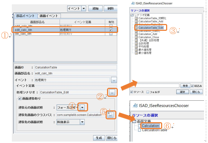The width and height of the screenshot is (208, 143).
Task: Select 最大値処理 scenario icon
Action: [136, 50]
